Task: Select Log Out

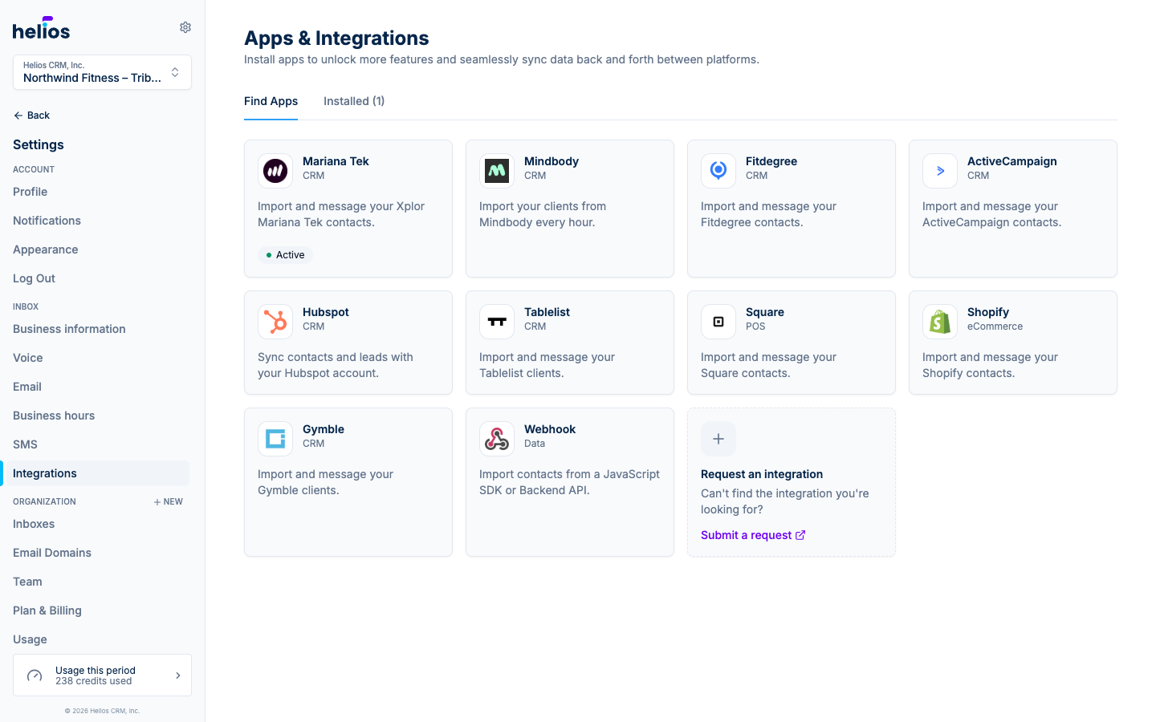Action: (34, 278)
